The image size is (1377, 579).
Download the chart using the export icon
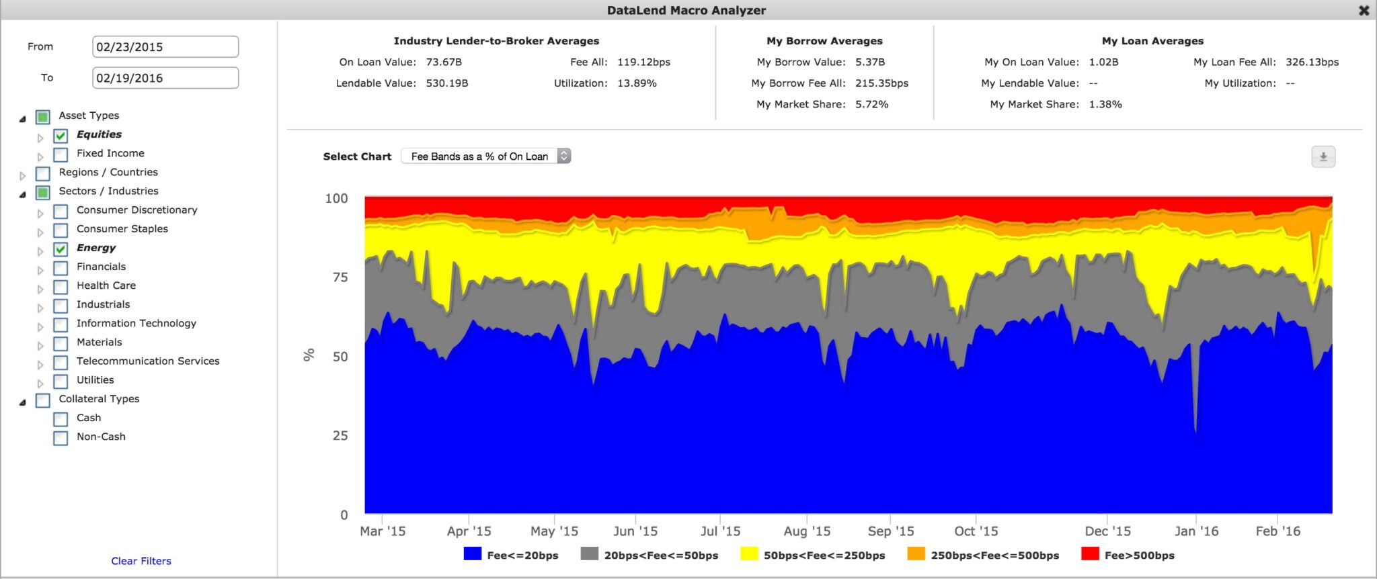click(x=1323, y=157)
